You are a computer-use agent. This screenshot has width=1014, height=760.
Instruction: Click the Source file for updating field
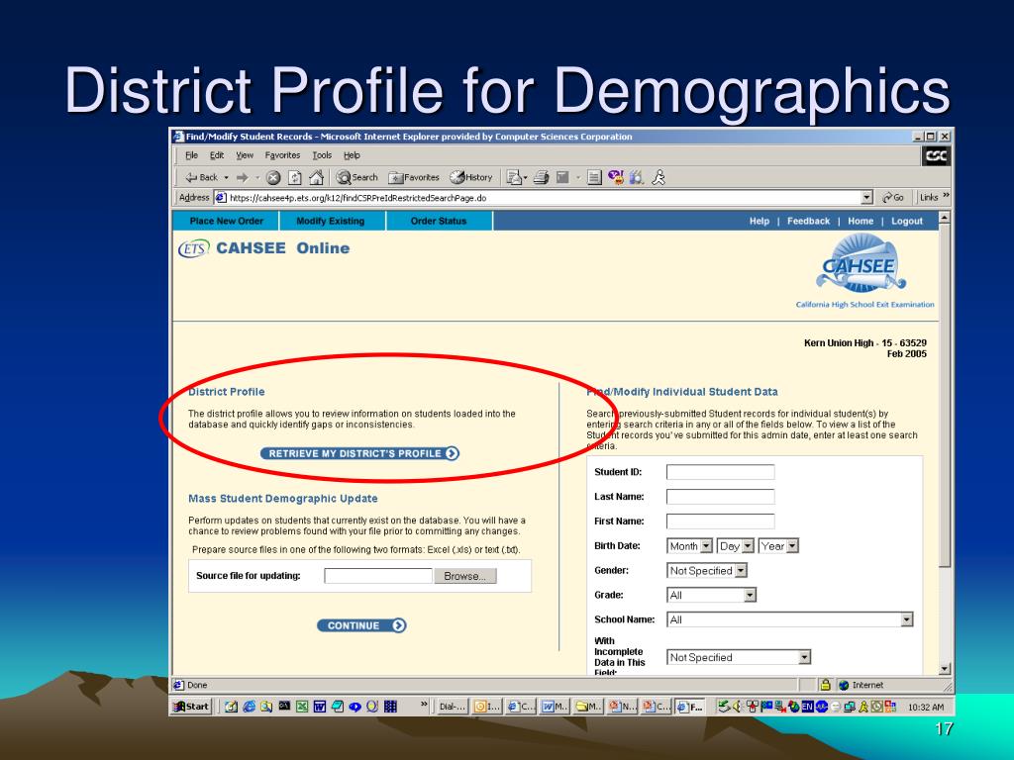(x=378, y=576)
